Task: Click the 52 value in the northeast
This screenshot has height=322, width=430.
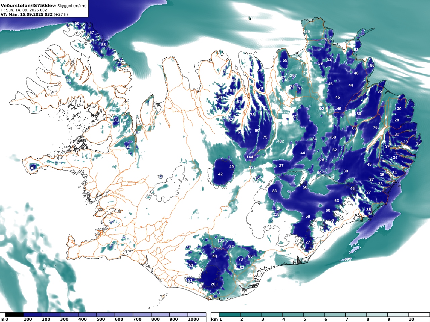Action: point(329,59)
